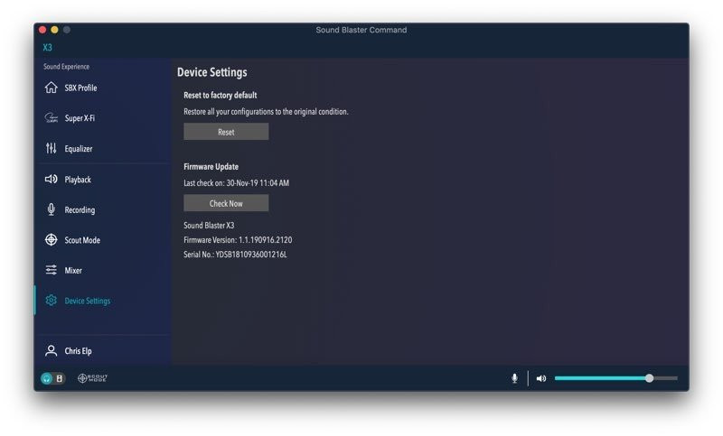Click the Chris Elp user profile icon

pyautogui.click(x=51, y=351)
